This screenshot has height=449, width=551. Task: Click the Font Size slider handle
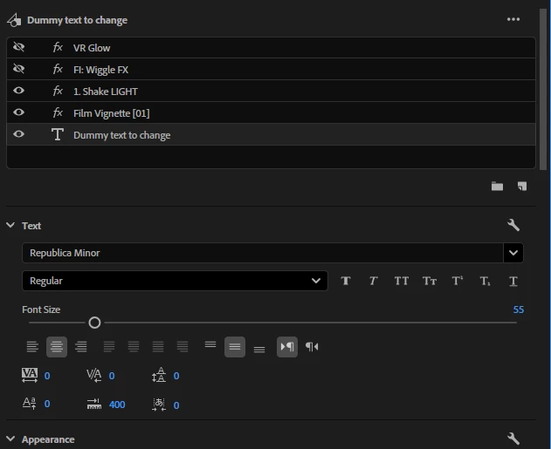pos(94,323)
